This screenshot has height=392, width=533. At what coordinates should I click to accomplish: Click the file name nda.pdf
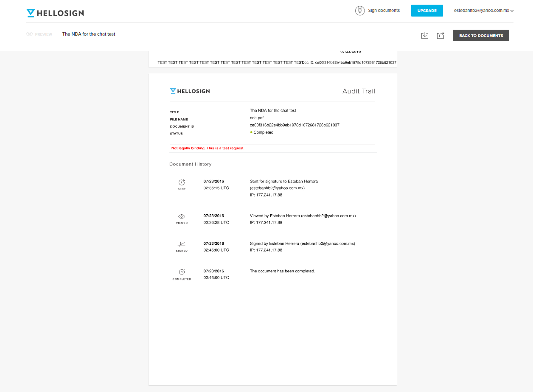coord(257,118)
